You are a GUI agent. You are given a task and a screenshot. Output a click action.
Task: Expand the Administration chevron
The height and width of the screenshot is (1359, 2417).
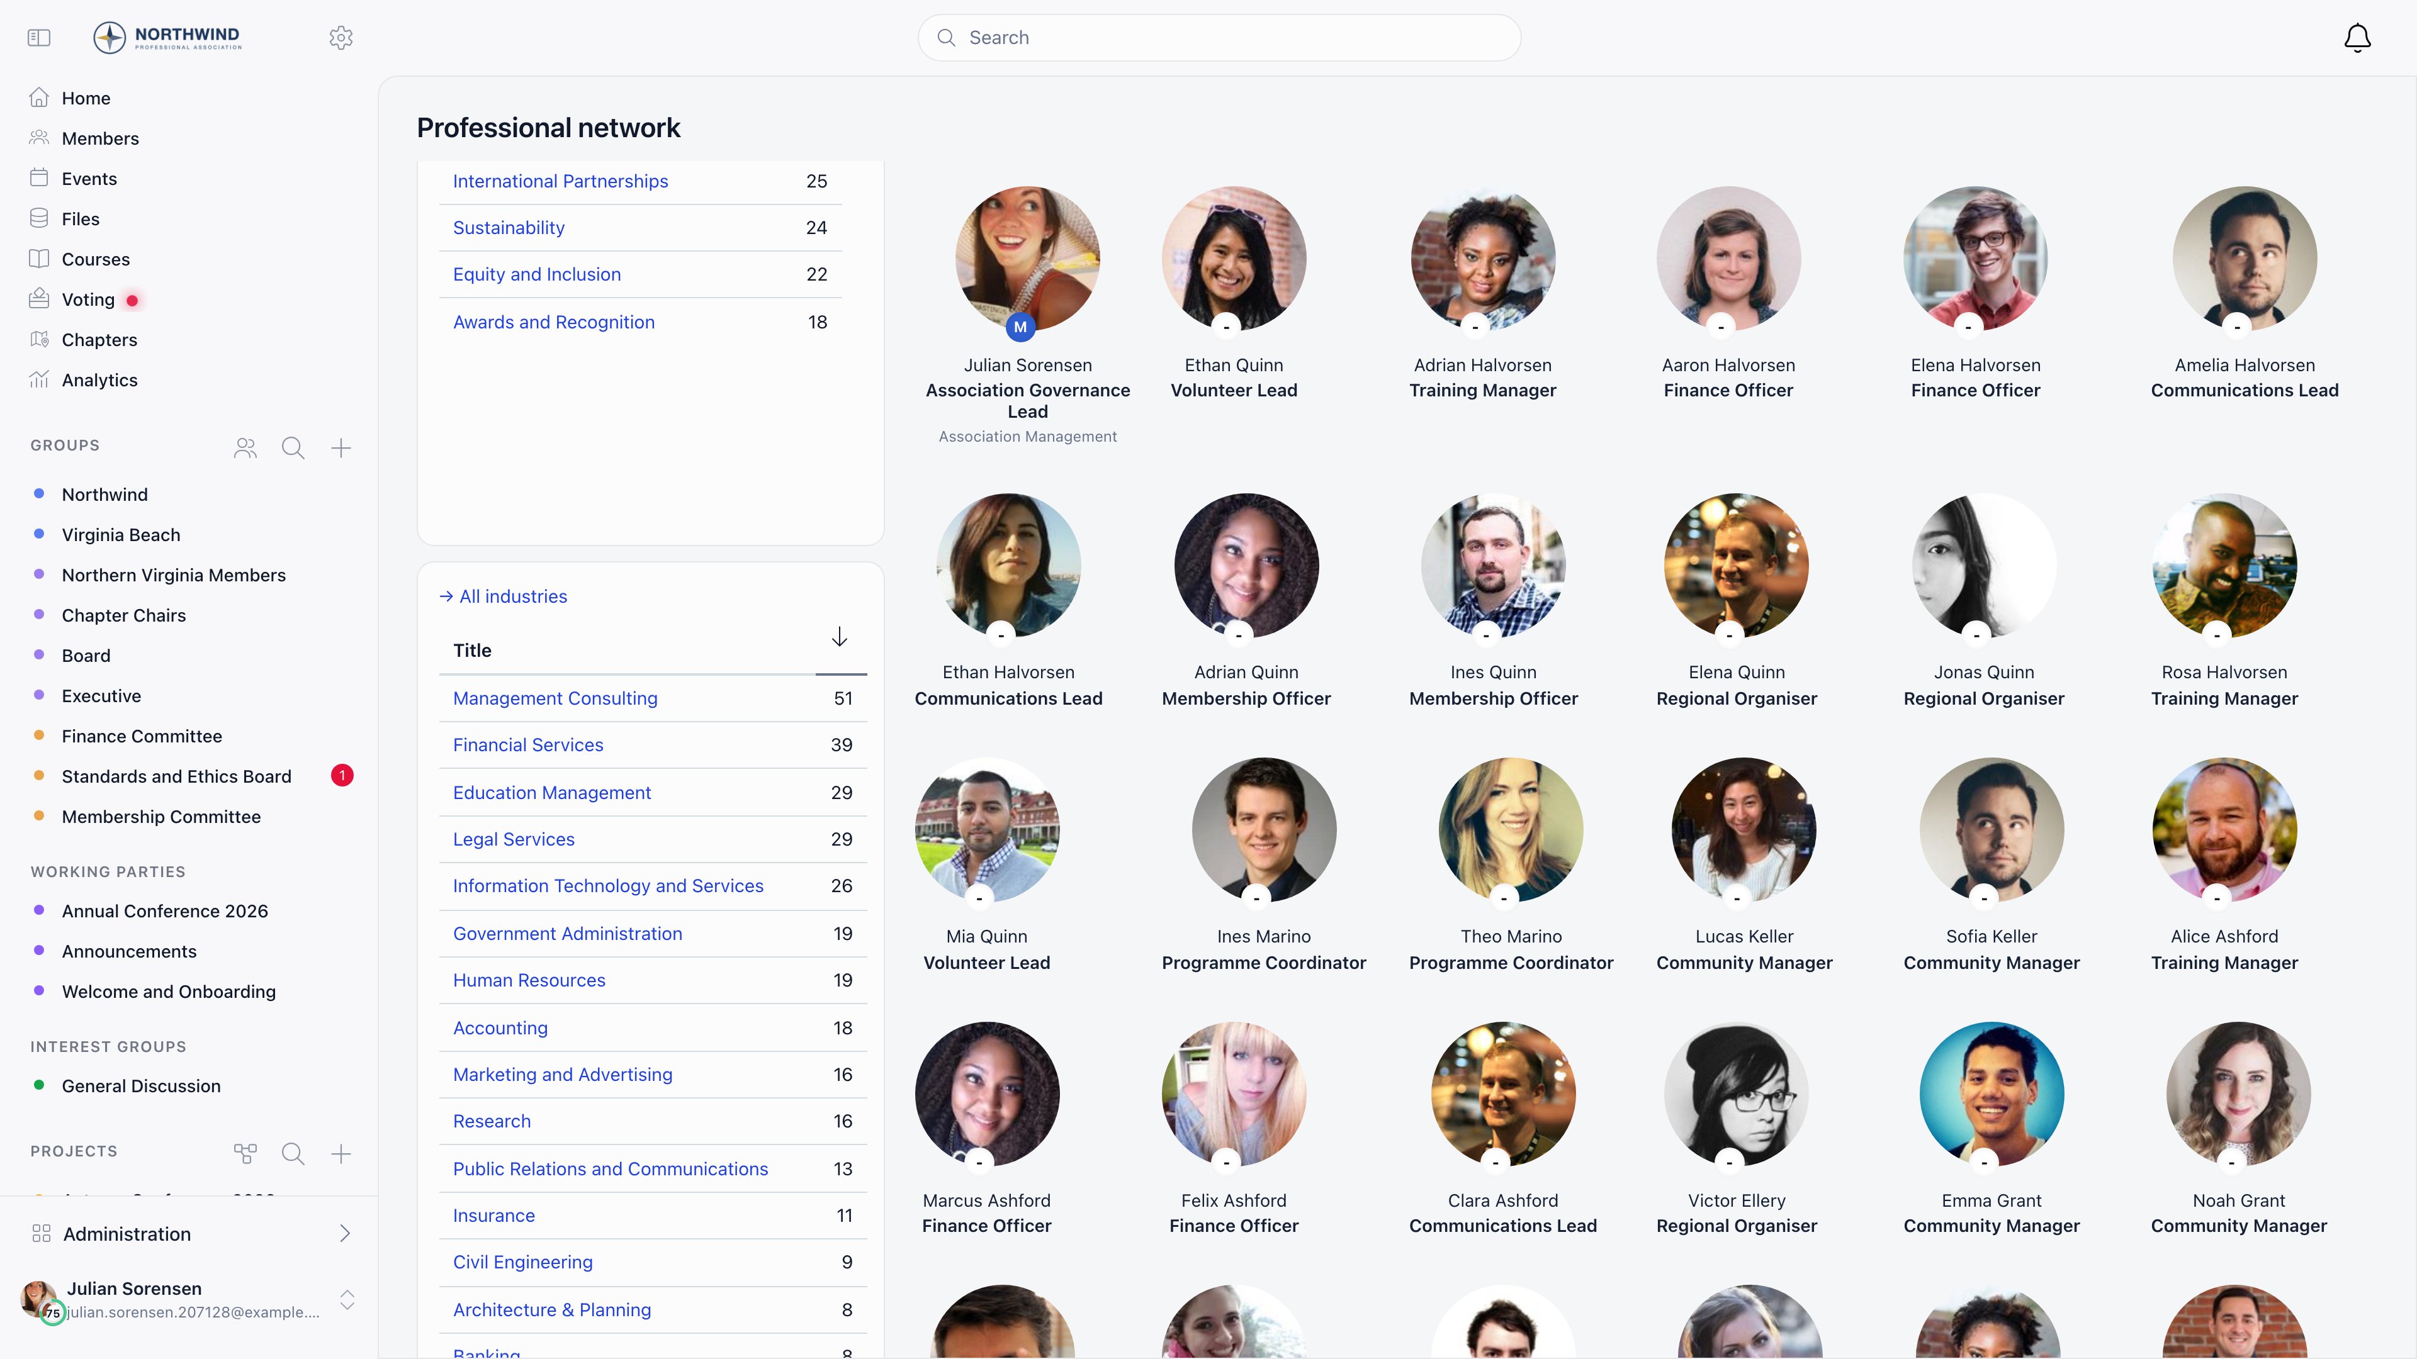(344, 1233)
